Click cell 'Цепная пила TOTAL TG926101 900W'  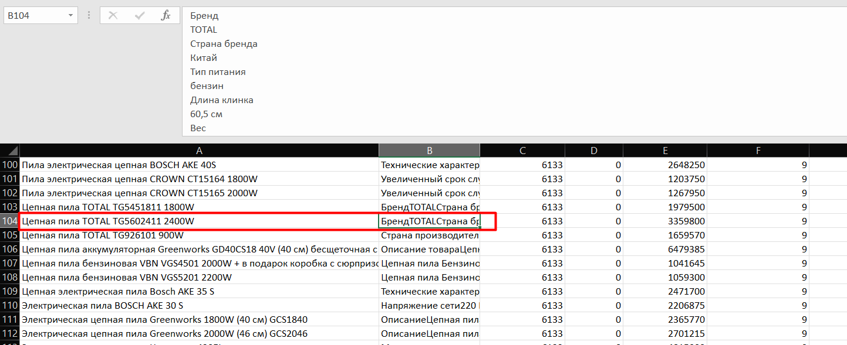(199, 235)
